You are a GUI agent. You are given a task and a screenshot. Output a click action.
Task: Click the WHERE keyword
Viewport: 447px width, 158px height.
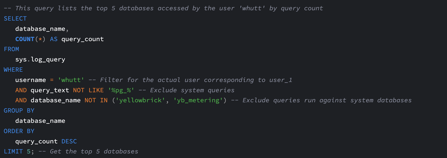tap(13, 70)
